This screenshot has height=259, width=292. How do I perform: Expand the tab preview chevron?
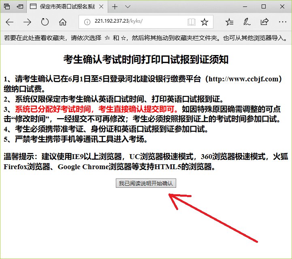[x=128, y=7]
